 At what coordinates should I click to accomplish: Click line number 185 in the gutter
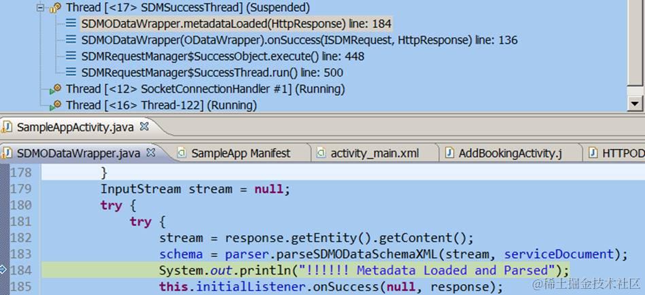(21, 286)
